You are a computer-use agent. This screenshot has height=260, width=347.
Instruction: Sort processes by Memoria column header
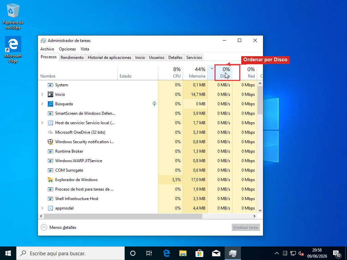point(196,72)
